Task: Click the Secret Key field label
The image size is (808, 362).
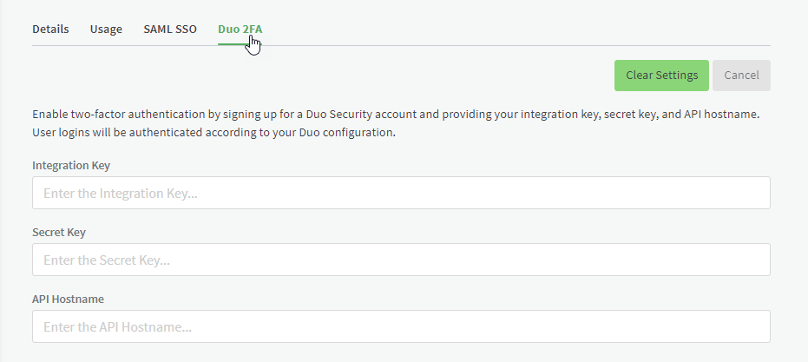Action: click(x=59, y=233)
